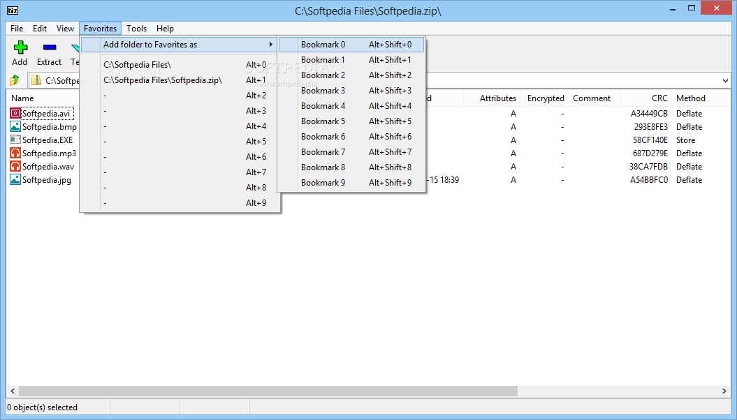Click the Softpedia.avi video file icon
This screenshot has height=420, width=737.
[x=15, y=114]
